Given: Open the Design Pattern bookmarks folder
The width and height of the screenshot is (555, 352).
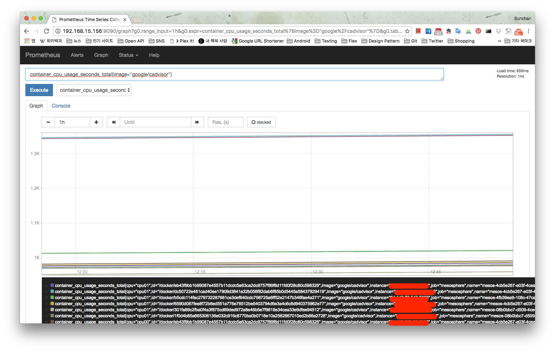Looking at the screenshot, I should tap(380, 41).
